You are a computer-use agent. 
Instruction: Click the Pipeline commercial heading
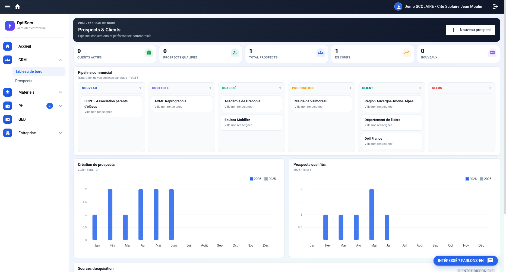pyautogui.click(x=95, y=73)
